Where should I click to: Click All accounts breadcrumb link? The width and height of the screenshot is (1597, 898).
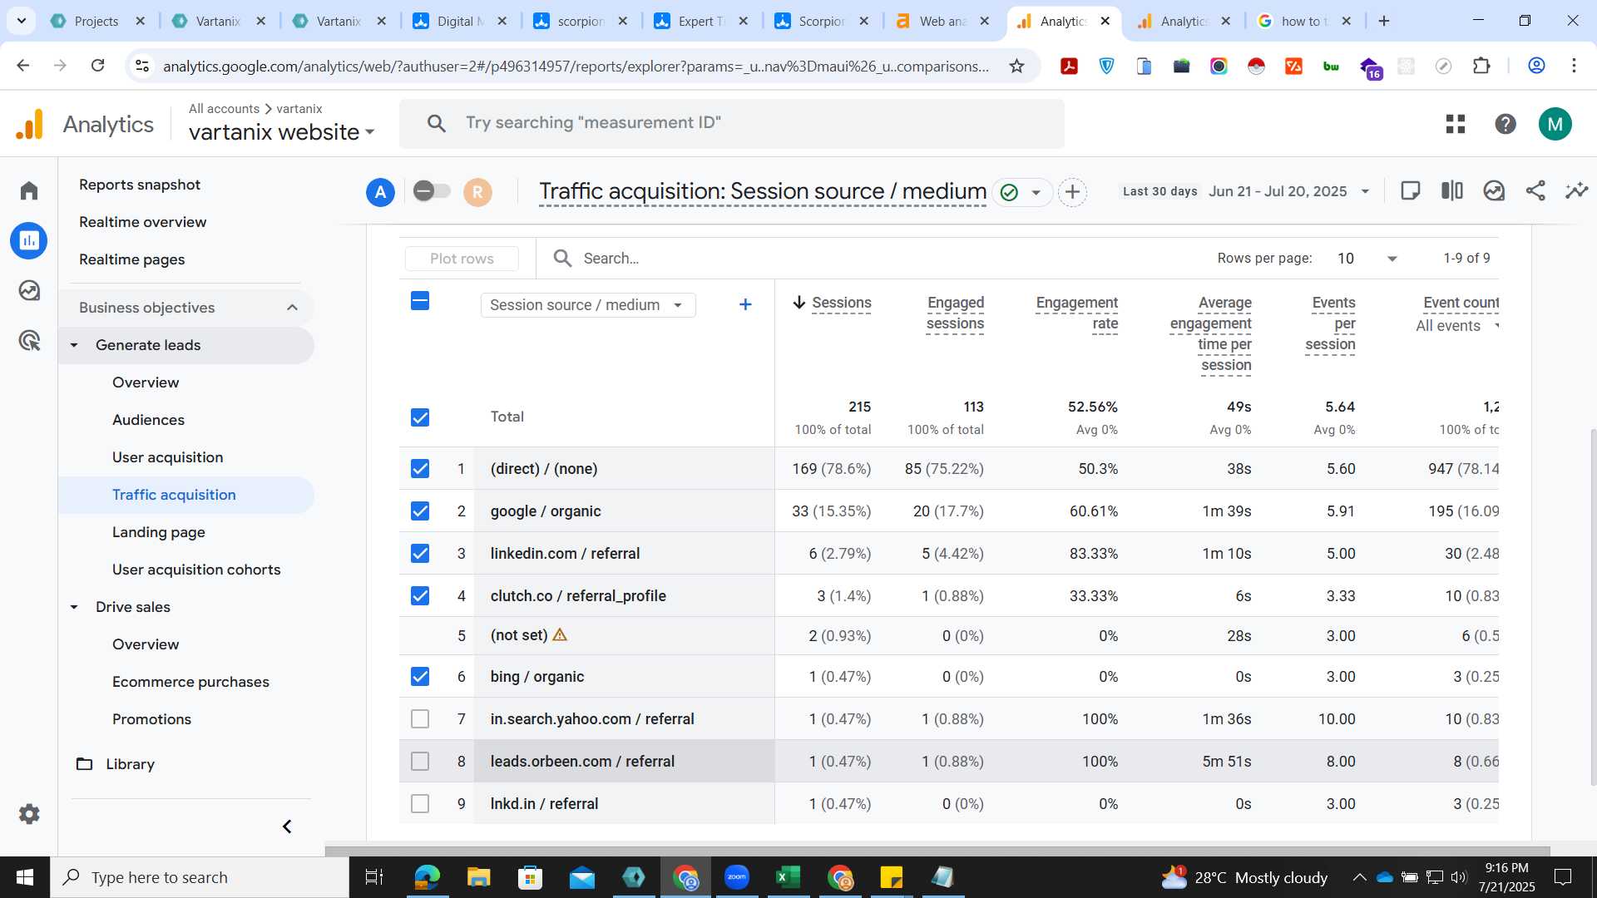224,109
